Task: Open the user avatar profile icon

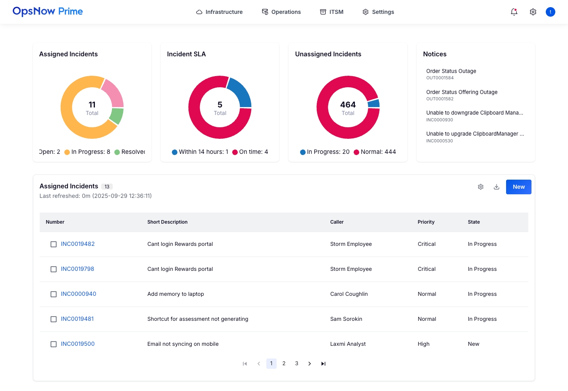Action: click(x=550, y=12)
